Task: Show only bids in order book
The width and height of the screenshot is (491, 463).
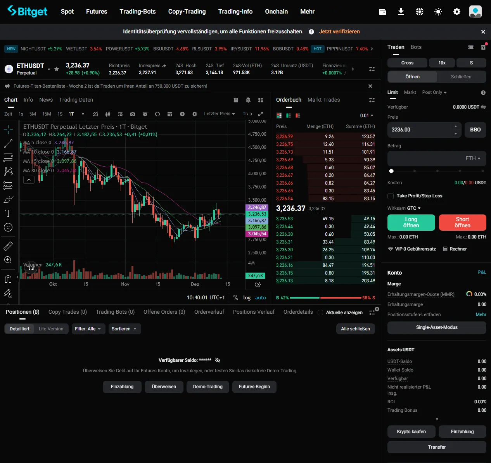Action: click(289, 116)
